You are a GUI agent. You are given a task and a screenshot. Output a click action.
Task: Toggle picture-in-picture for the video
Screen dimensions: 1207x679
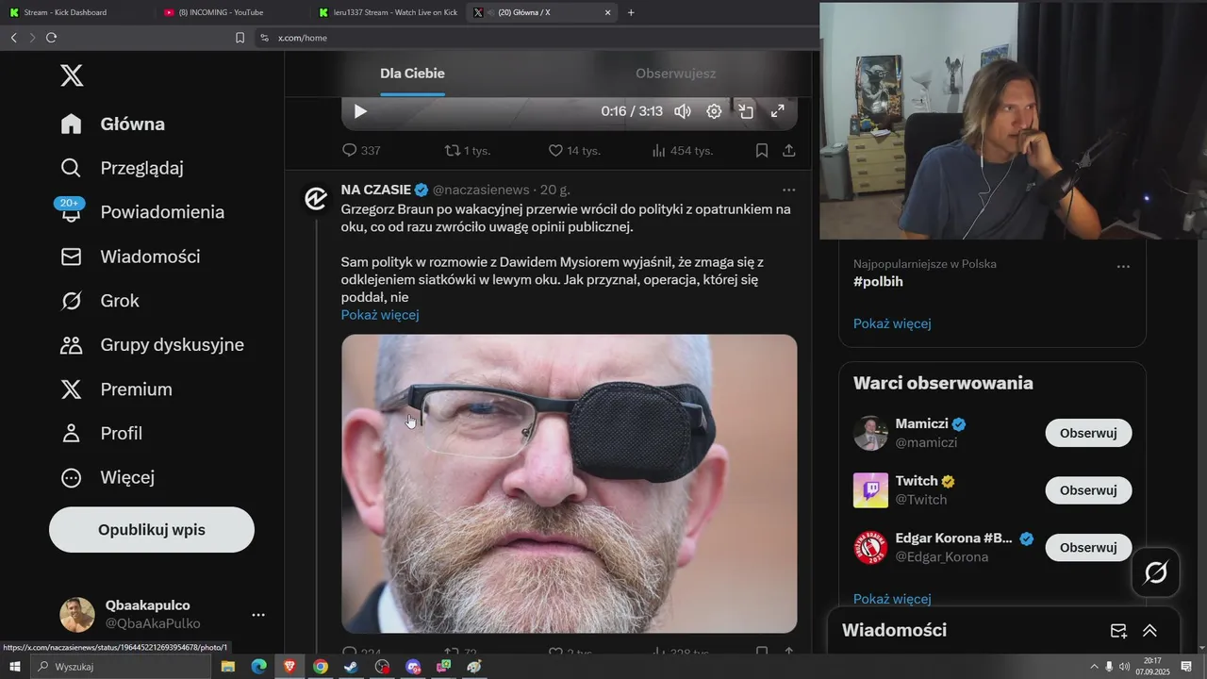746,111
